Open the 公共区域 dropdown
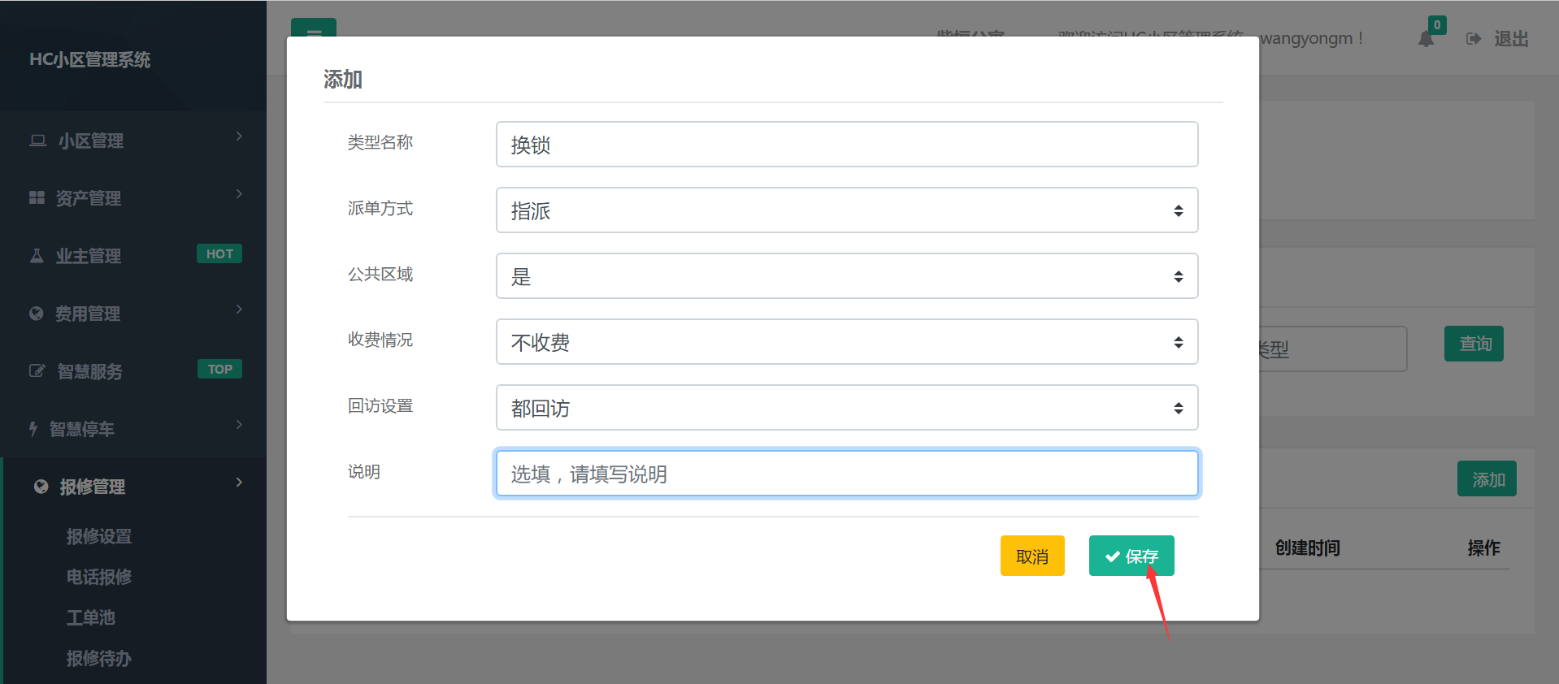The width and height of the screenshot is (1559, 684). 846,276
